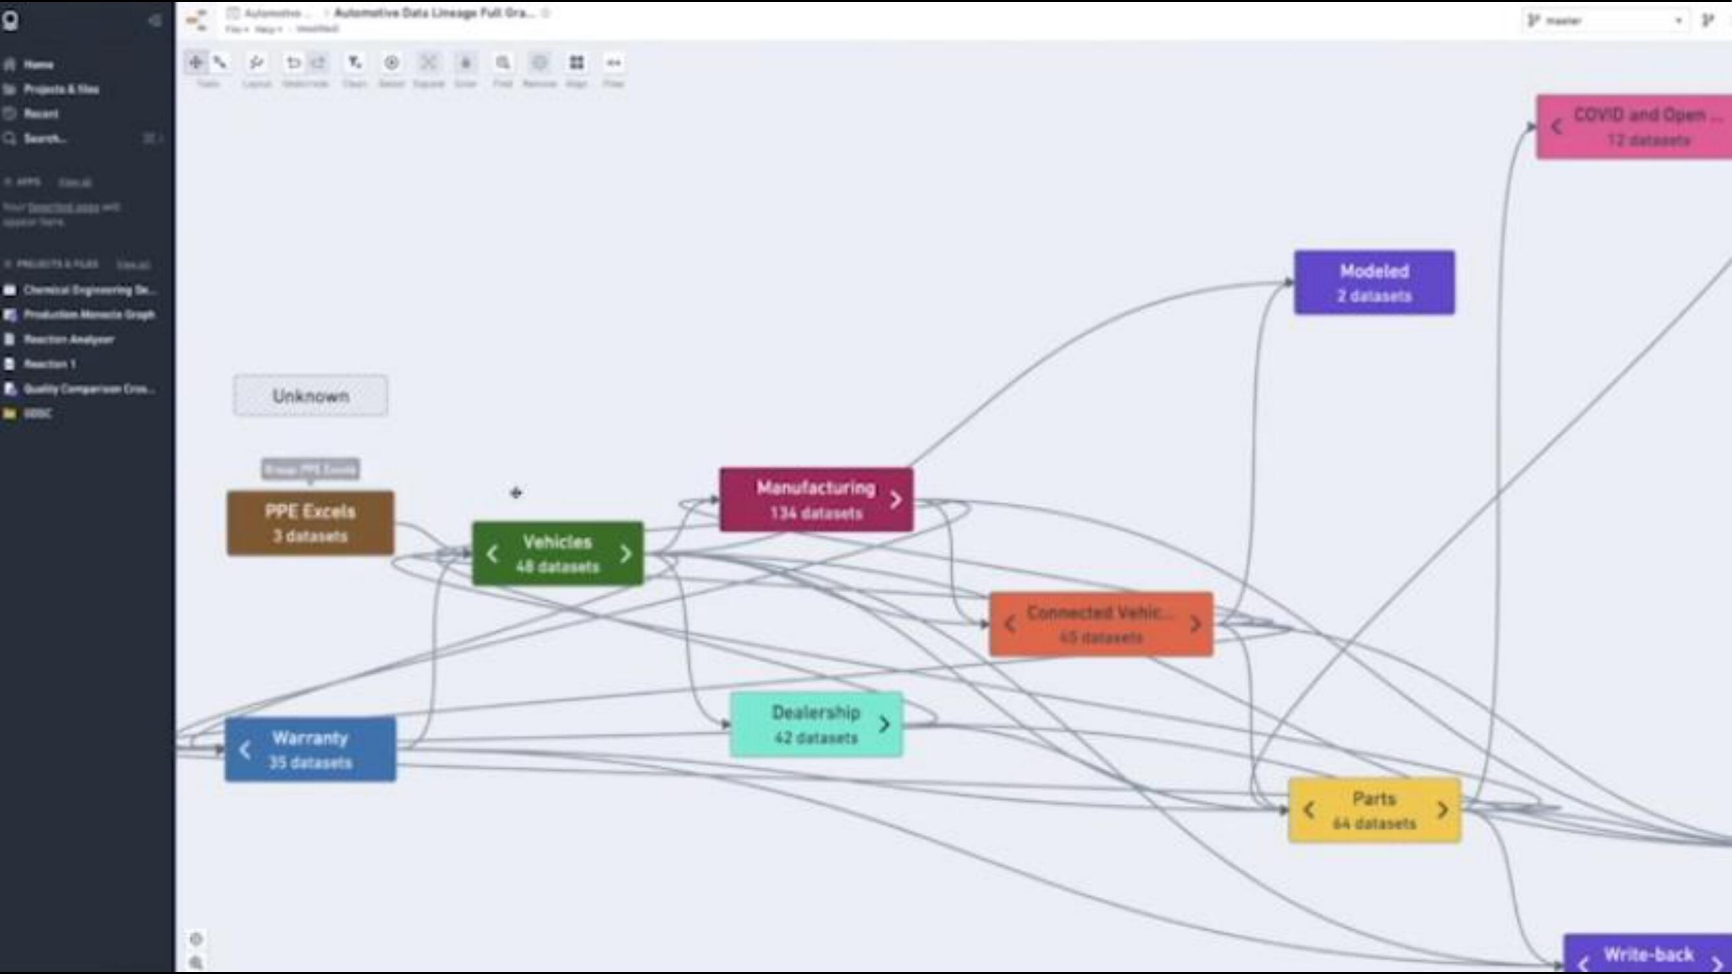Click the Search field in the sidebar

(82, 138)
